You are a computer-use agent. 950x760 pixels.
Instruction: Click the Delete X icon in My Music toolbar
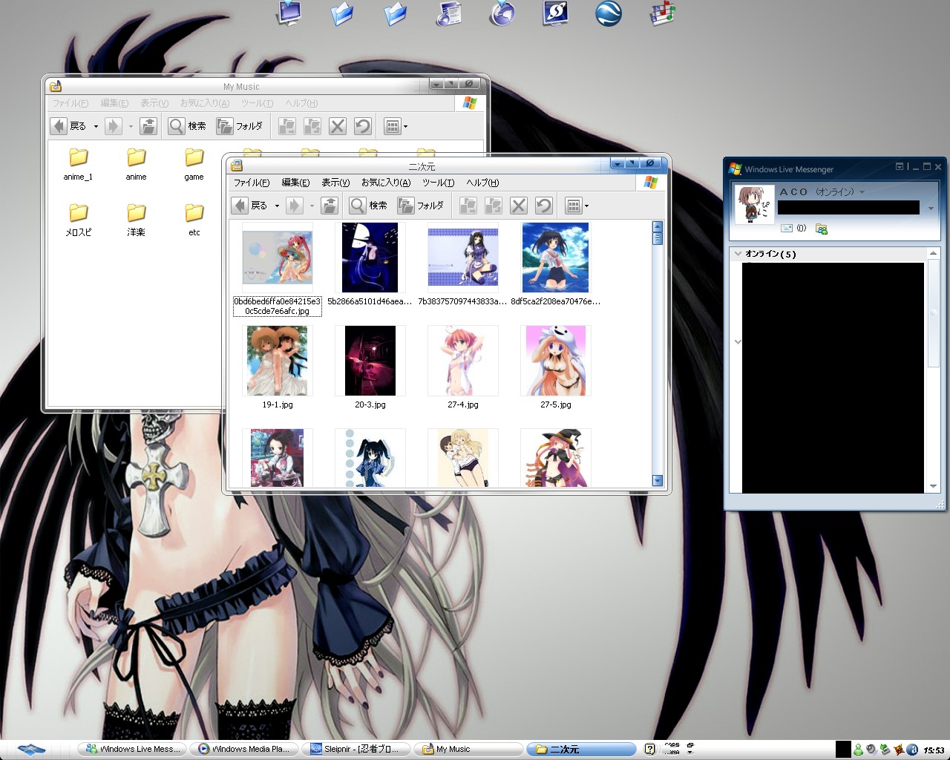tap(338, 126)
